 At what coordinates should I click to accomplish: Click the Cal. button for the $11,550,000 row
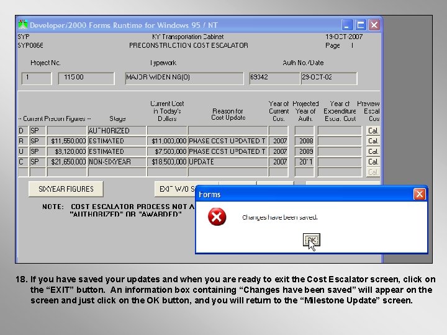[x=373, y=141]
